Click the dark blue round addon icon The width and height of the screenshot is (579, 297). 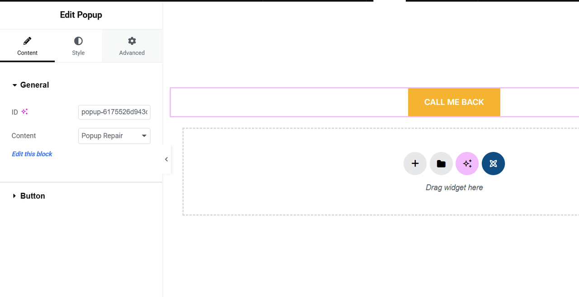494,164
